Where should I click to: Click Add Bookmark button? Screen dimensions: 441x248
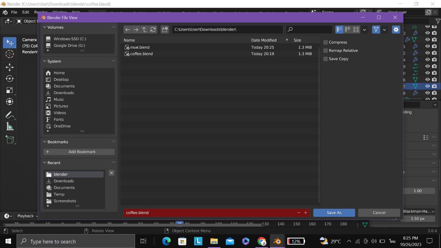[x=79, y=152]
